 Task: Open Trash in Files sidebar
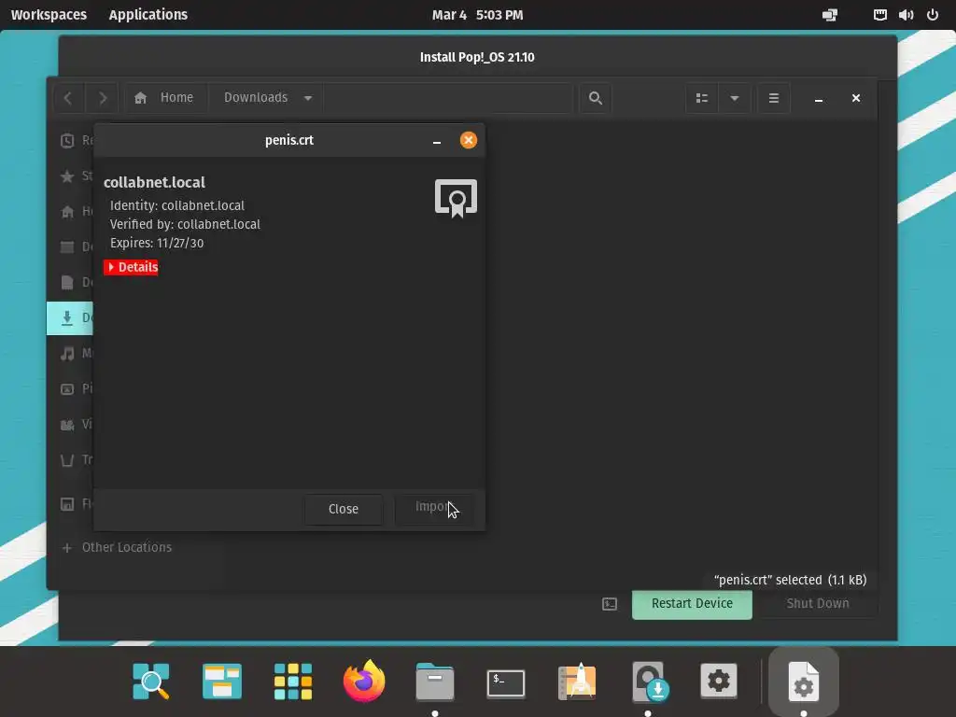[70, 459]
